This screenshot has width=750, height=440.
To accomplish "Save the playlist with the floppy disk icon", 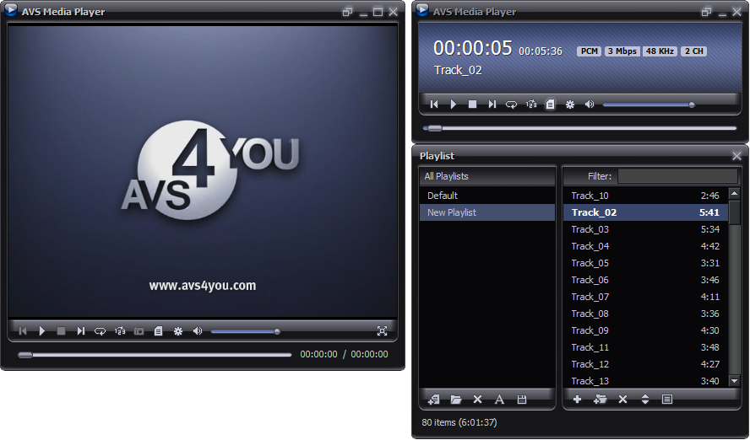I will pyautogui.click(x=522, y=400).
